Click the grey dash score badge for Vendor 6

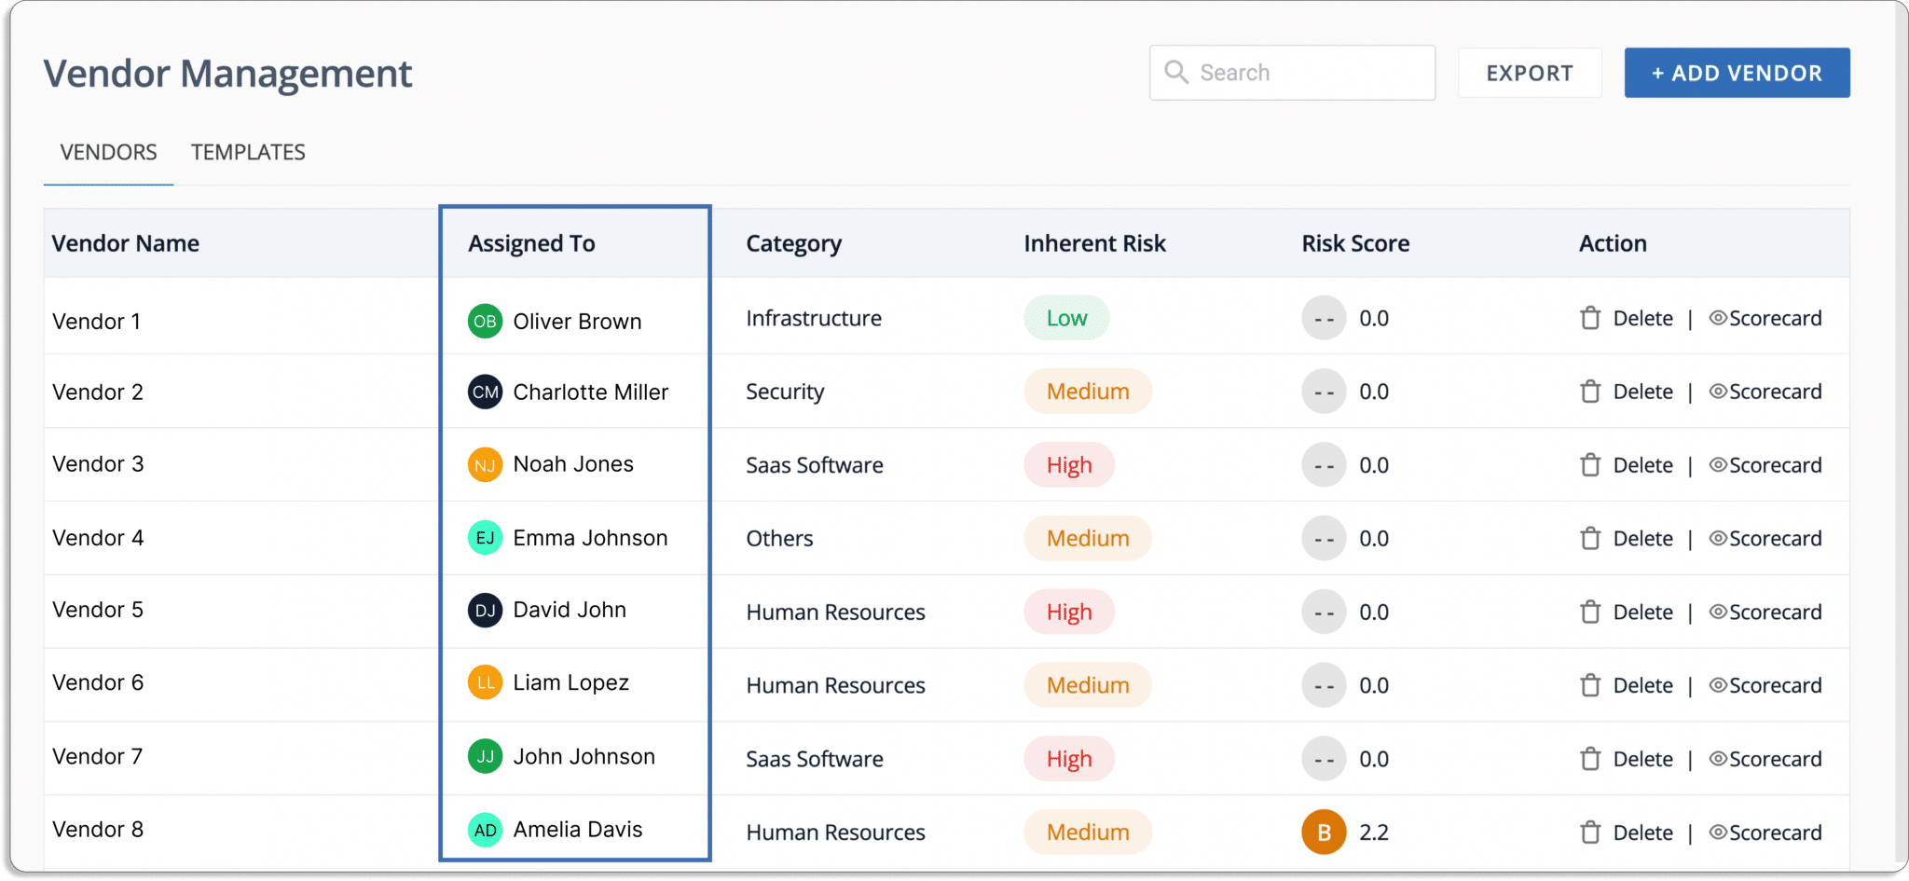[x=1324, y=685]
